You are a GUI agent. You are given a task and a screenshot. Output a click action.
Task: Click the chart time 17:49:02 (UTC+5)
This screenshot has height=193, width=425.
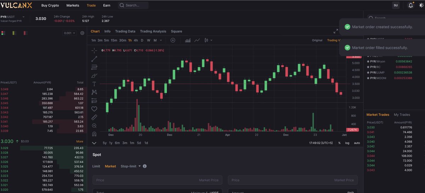[321, 143]
